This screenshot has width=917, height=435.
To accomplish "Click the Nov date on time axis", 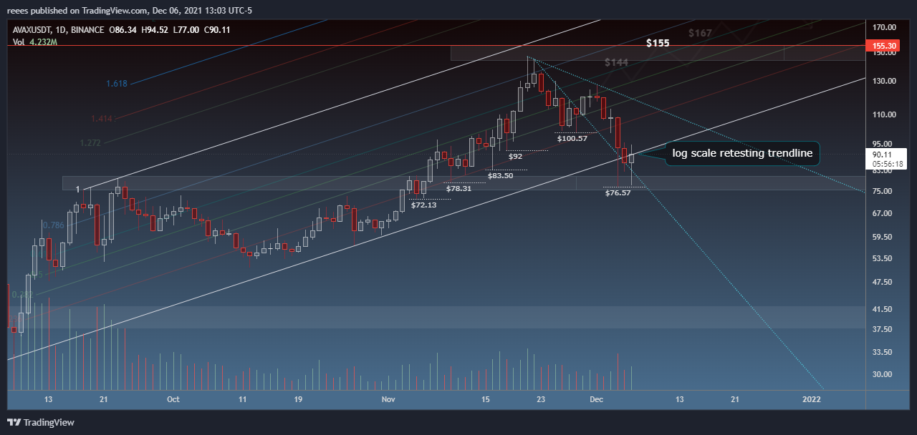I will [x=388, y=399].
